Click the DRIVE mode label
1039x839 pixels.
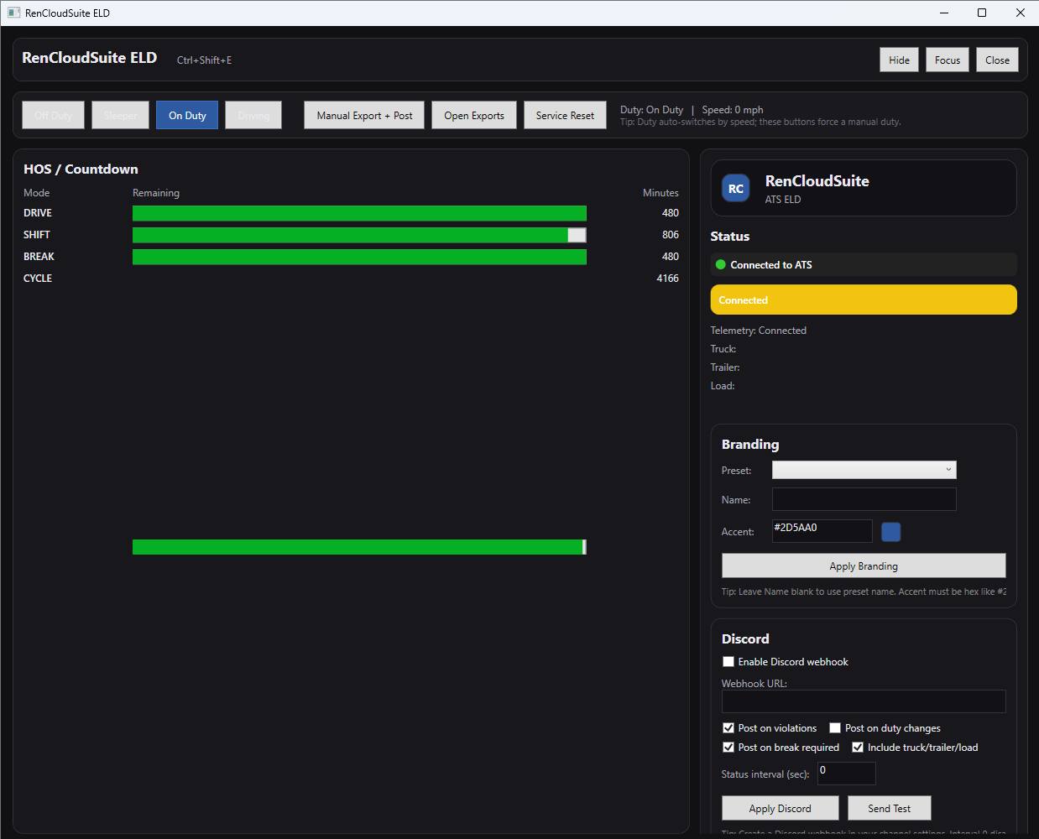click(38, 213)
